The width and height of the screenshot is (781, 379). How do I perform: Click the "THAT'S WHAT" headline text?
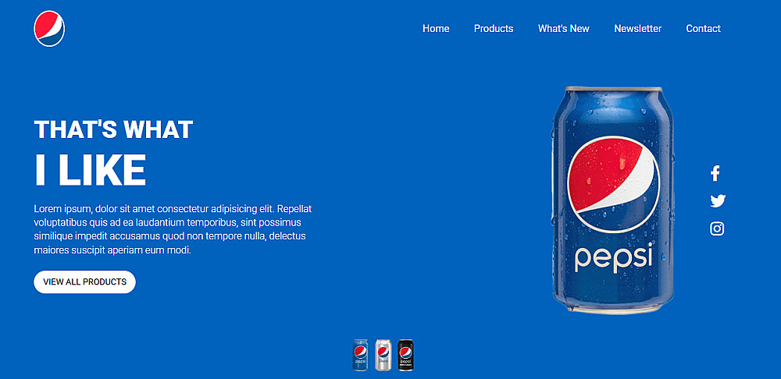(x=113, y=129)
